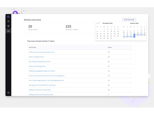Click the Select date range button
This screenshot has height=115, width=154.
[129, 20]
